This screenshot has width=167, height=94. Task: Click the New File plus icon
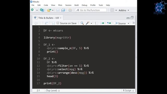pyautogui.click(x=32, y=10)
